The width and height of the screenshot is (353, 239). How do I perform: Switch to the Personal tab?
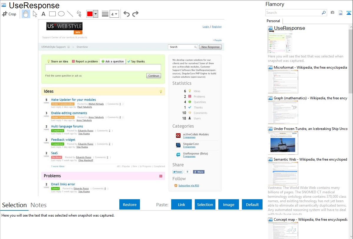pyautogui.click(x=273, y=21)
